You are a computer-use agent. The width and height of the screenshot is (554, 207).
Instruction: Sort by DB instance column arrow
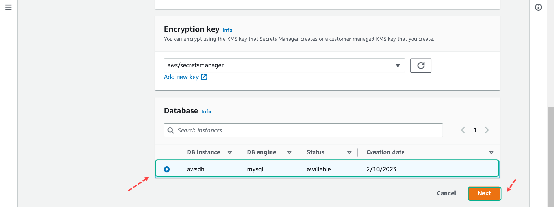230,153
